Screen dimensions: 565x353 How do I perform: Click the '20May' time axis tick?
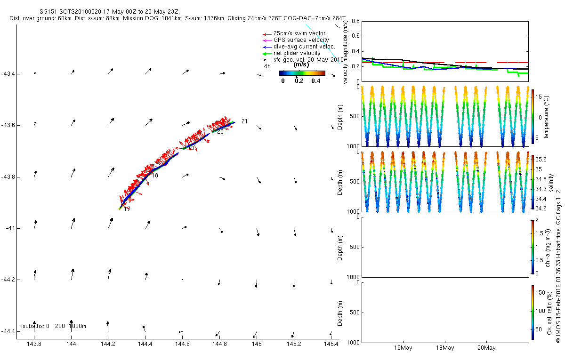[x=486, y=348]
